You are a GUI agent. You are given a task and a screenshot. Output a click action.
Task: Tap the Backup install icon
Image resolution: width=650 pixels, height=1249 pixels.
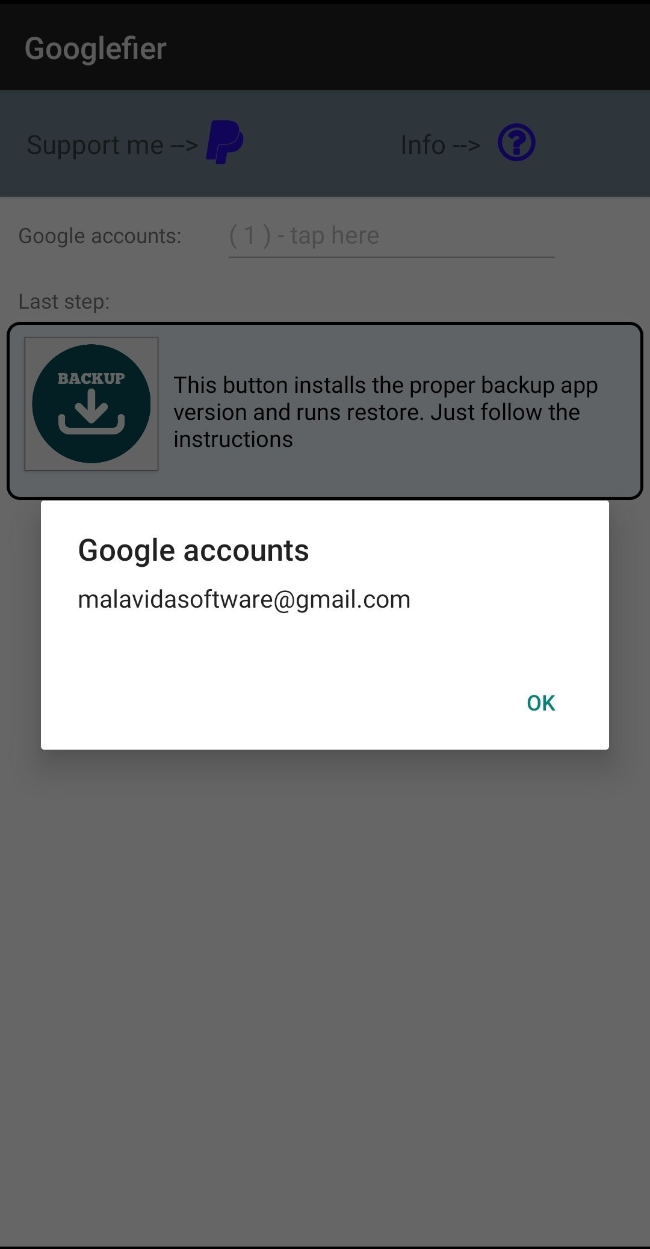click(x=91, y=404)
